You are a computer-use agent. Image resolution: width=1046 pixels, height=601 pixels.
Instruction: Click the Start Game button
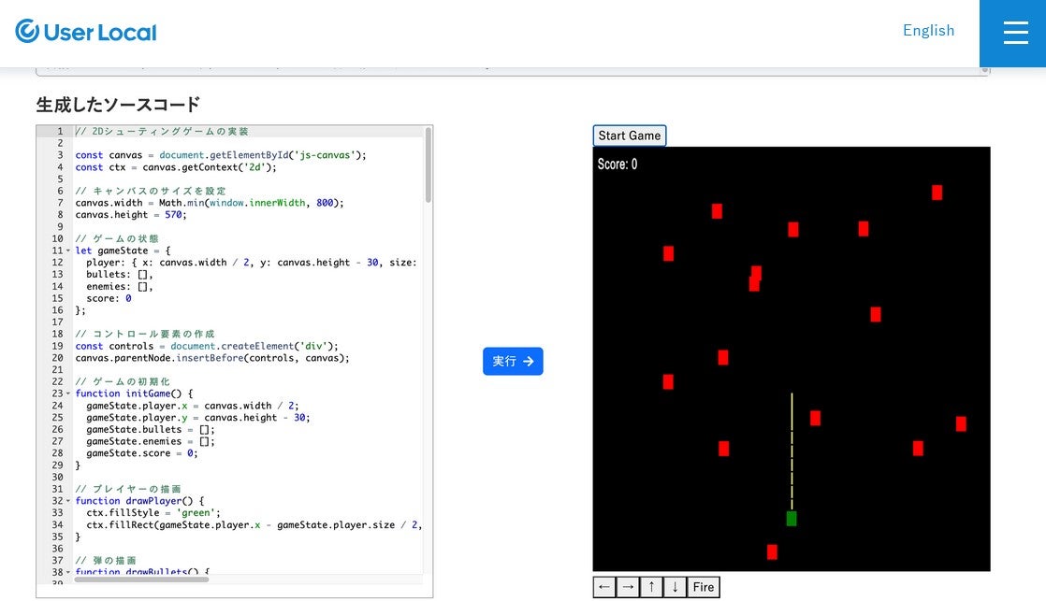coord(630,135)
